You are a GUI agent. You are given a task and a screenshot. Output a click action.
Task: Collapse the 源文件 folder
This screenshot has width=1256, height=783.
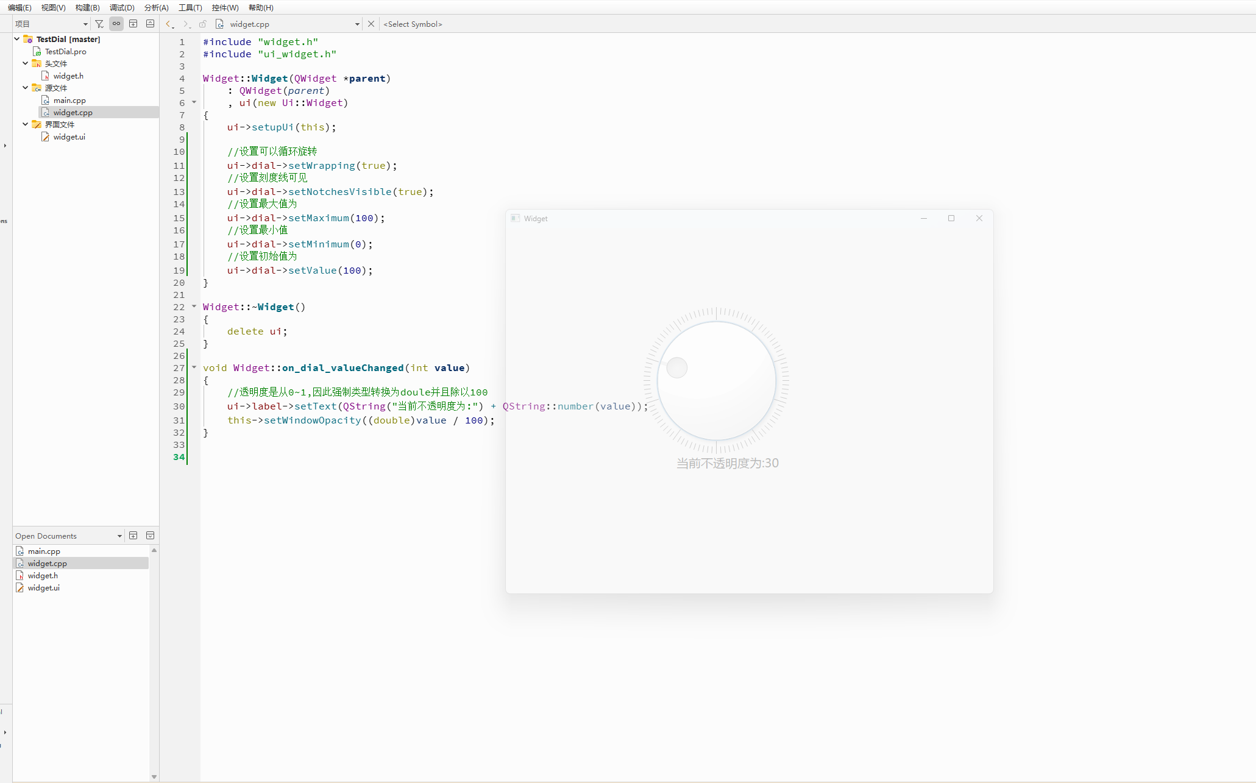(25, 88)
